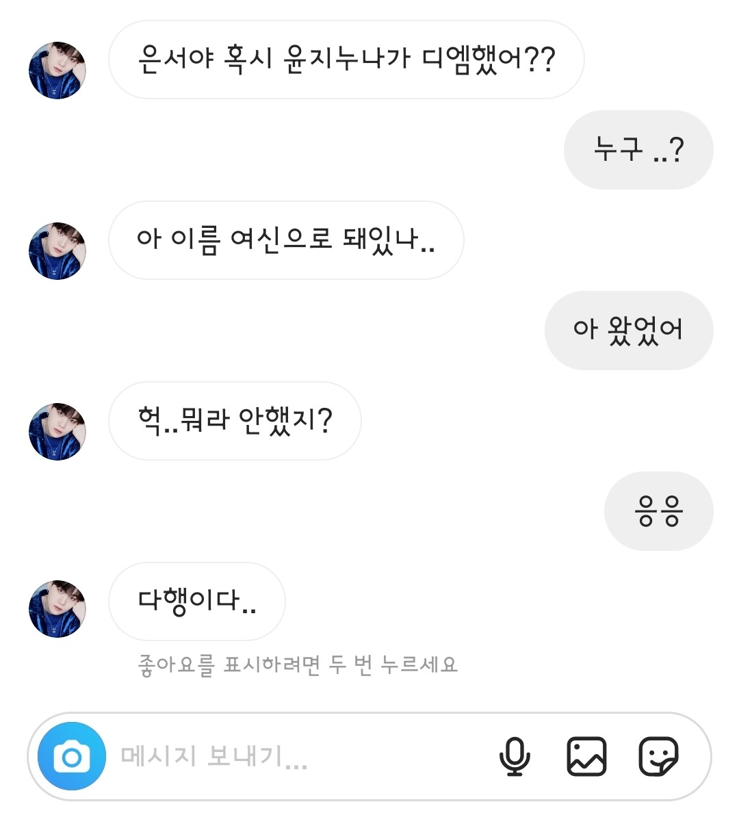Select the sent message '응응'
Viewport: 739px width, 828px height.
point(658,511)
